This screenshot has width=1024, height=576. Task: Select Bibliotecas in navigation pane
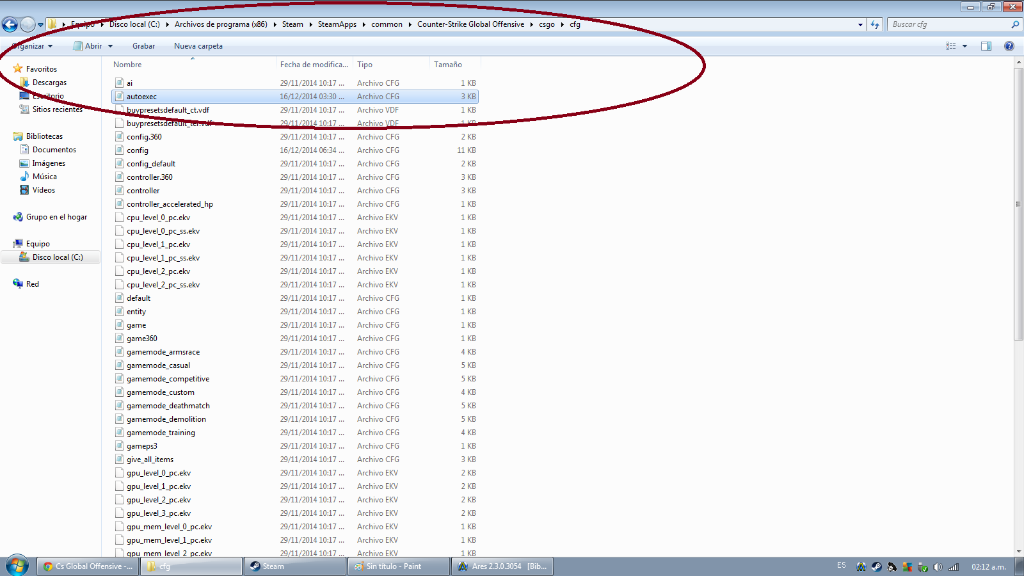coord(44,136)
